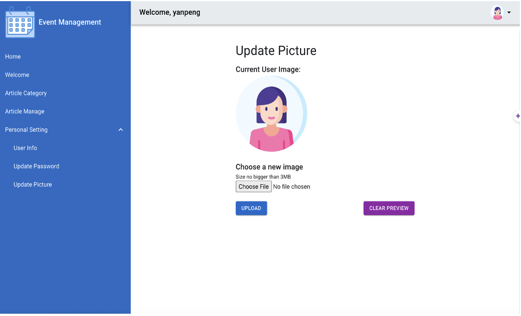This screenshot has height=316, width=521.
Task: Click the 'No file chosen' text
Action: [291, 187]
